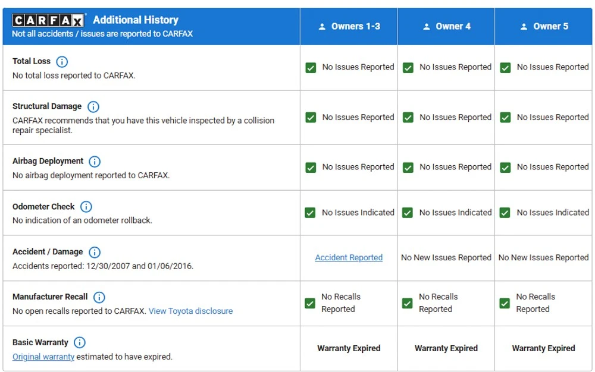The height and width of the screenshot is (372, 595).
Task: Open the Airbag Deployment info icon
Action: pos(95,162)
